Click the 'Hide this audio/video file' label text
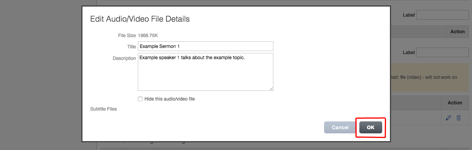 [x=170, y=99]
